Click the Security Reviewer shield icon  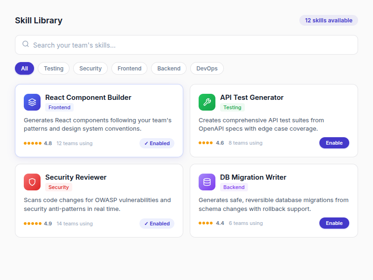(x=32, y=182)
